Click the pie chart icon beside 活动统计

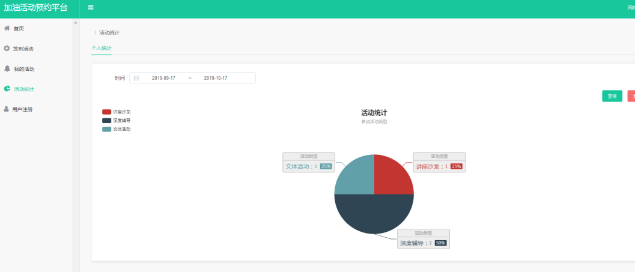point(7,89)
